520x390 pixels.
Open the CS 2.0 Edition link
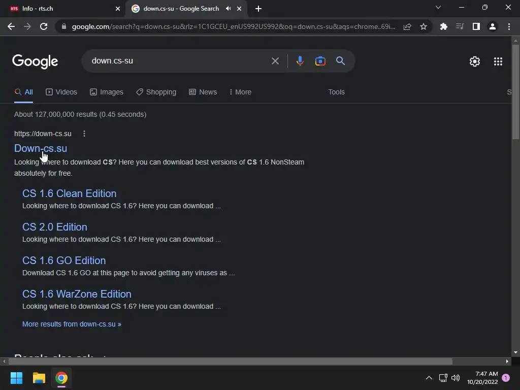[55, 227]
